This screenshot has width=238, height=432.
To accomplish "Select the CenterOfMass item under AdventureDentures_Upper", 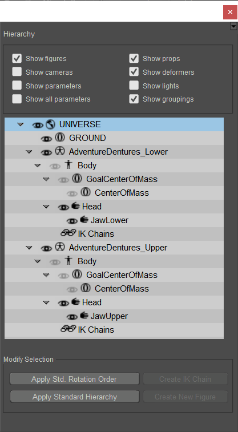I will point(122,288).
